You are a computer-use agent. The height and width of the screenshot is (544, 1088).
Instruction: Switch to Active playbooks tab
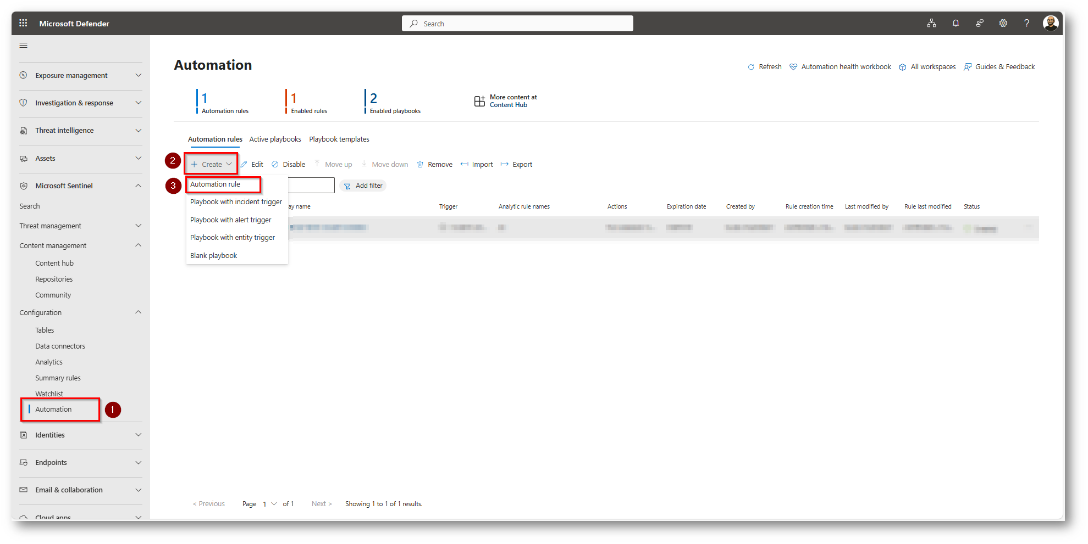(275, 139)
